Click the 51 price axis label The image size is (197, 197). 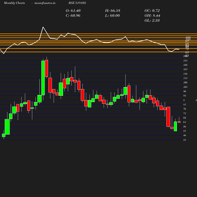coord(185,131)
